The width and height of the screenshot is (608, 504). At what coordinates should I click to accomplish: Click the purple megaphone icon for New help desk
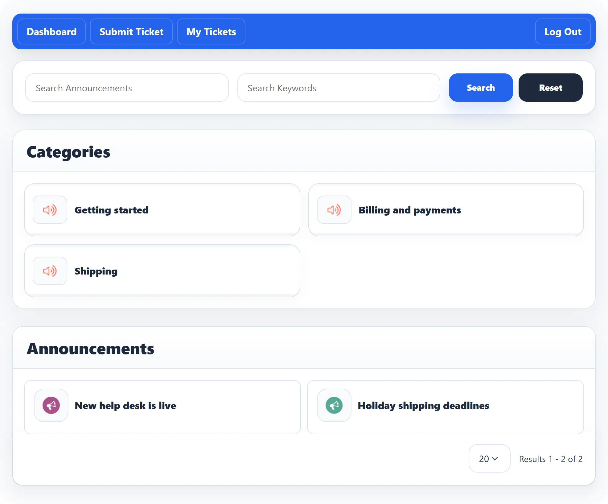pos(51,405)
